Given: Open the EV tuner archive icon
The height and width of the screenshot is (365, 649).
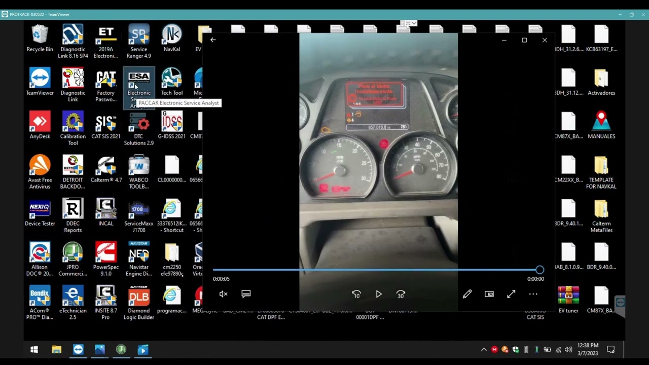Looking at the screenshot, I should click(x=568, y=300).
